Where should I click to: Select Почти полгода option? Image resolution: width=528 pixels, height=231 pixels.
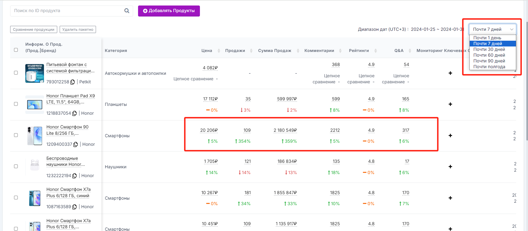(493, 67)
